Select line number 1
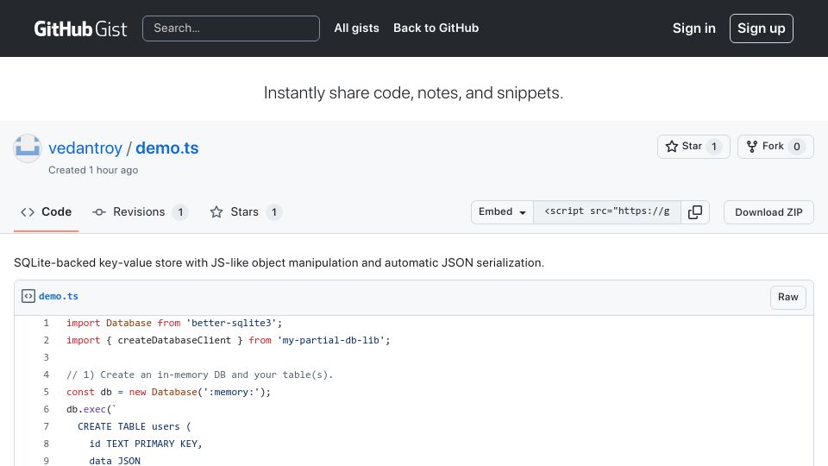 46,323
